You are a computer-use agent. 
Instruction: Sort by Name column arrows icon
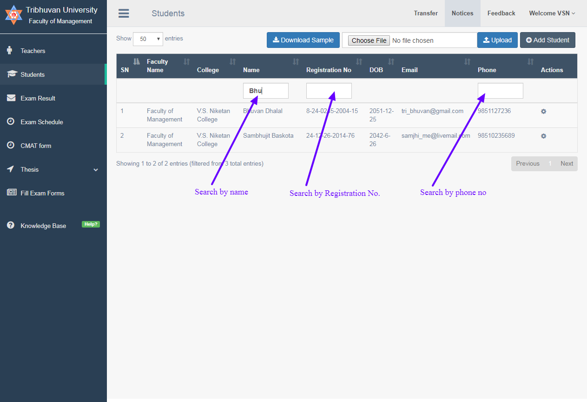click(x=296, y=61)
